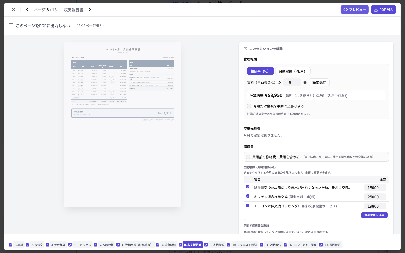Toggle checkbox for 7. 送金明細

157,245
